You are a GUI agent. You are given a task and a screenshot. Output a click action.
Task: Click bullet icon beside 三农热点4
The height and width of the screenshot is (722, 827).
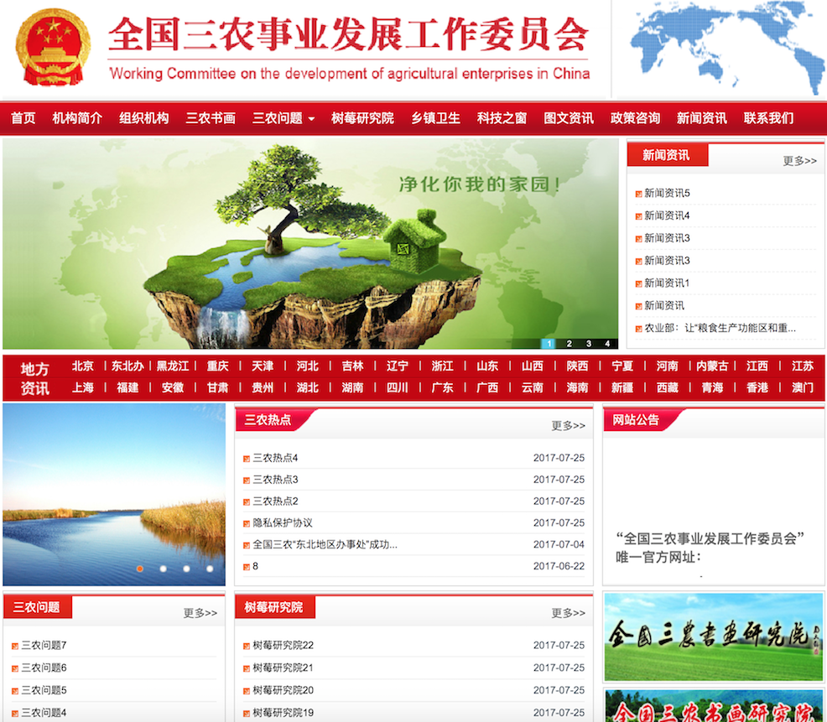pos(247,459)
